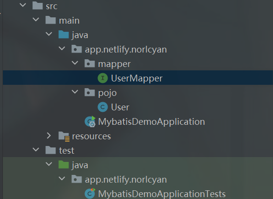Select the pojo package label
The height and width of the screenshot is (199, 273).
(x=107, y=93)
